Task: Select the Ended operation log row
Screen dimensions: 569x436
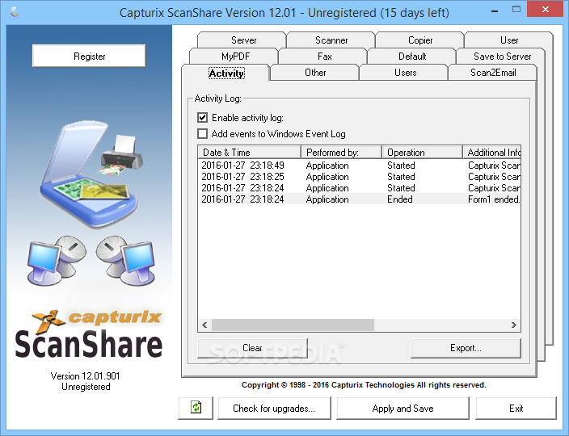Action: (x=359, y=199)
